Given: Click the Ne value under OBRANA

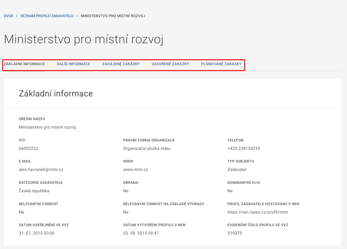Looking at the screenshot, I should pyautogui.click(x=126, y=191).
